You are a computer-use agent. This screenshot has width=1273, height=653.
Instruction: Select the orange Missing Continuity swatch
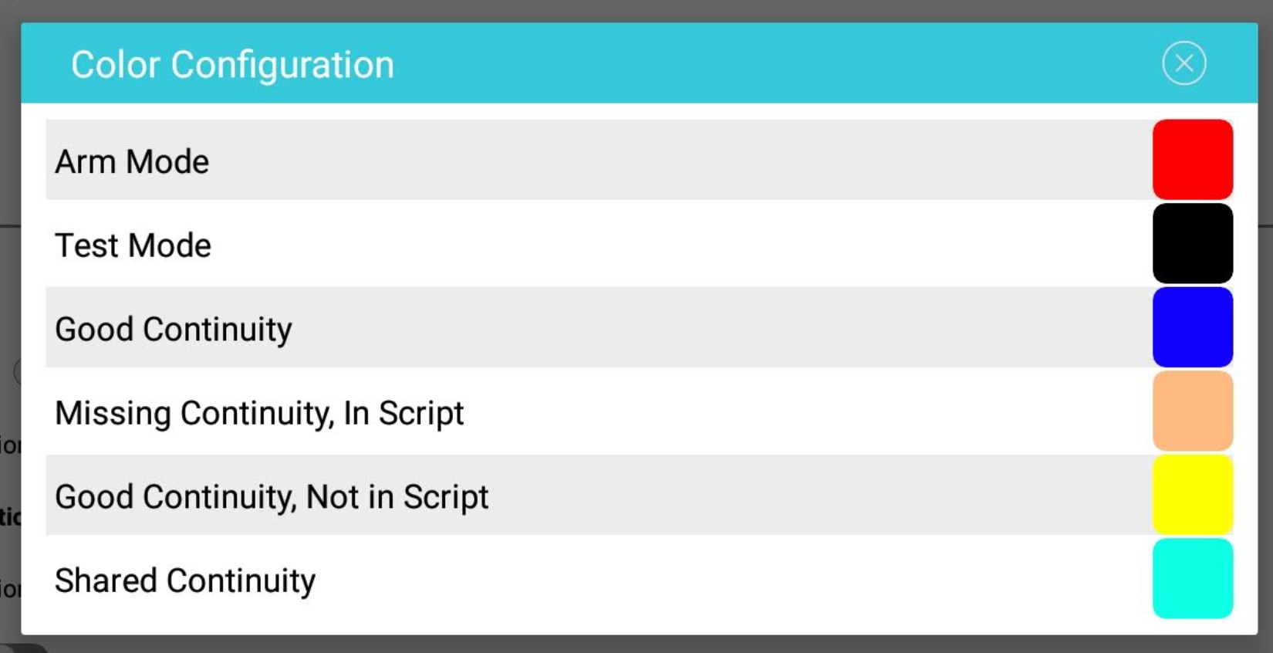[1193, 411]
